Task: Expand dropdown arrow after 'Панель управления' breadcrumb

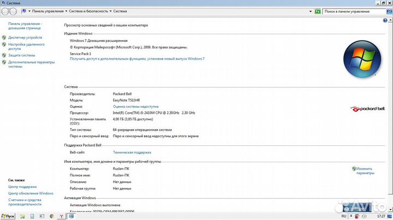Action: pos(66,11)
